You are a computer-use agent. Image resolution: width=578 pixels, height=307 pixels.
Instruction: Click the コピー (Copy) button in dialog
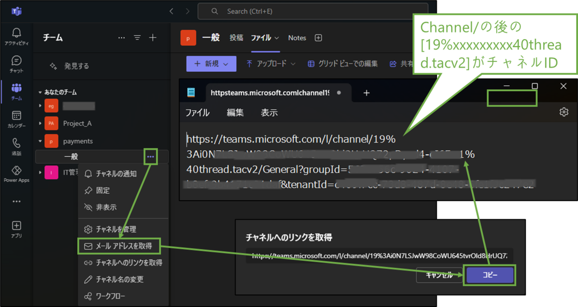pyautogui.click(x=490, y=275)
